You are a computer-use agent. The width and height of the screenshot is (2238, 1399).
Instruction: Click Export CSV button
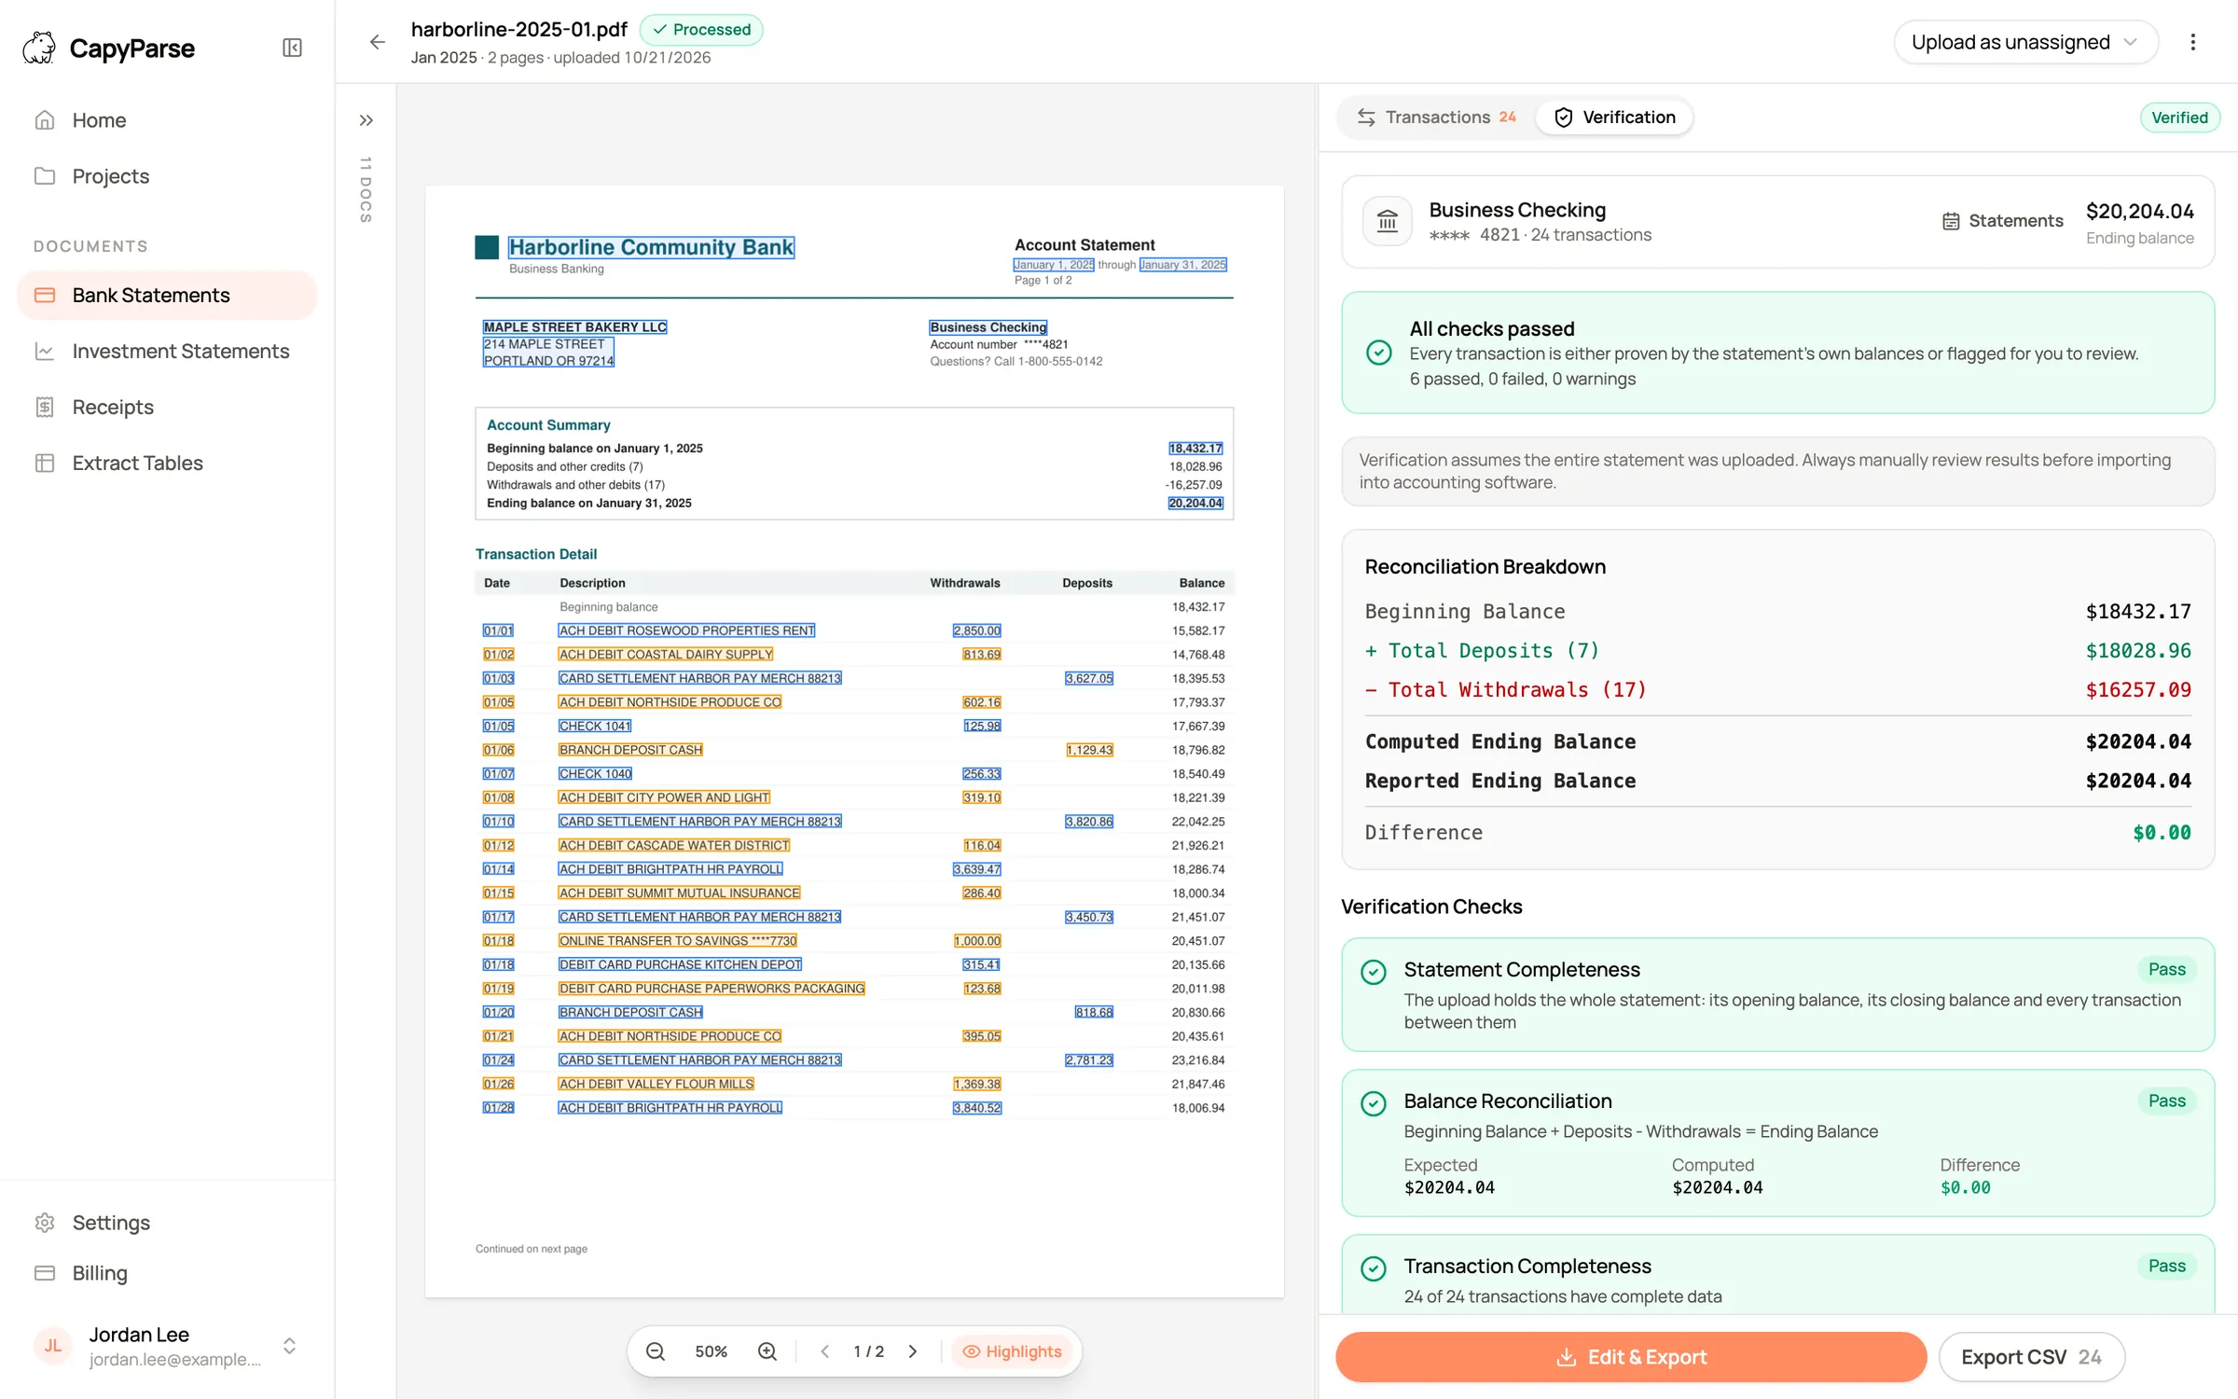coord(2032,1357)
